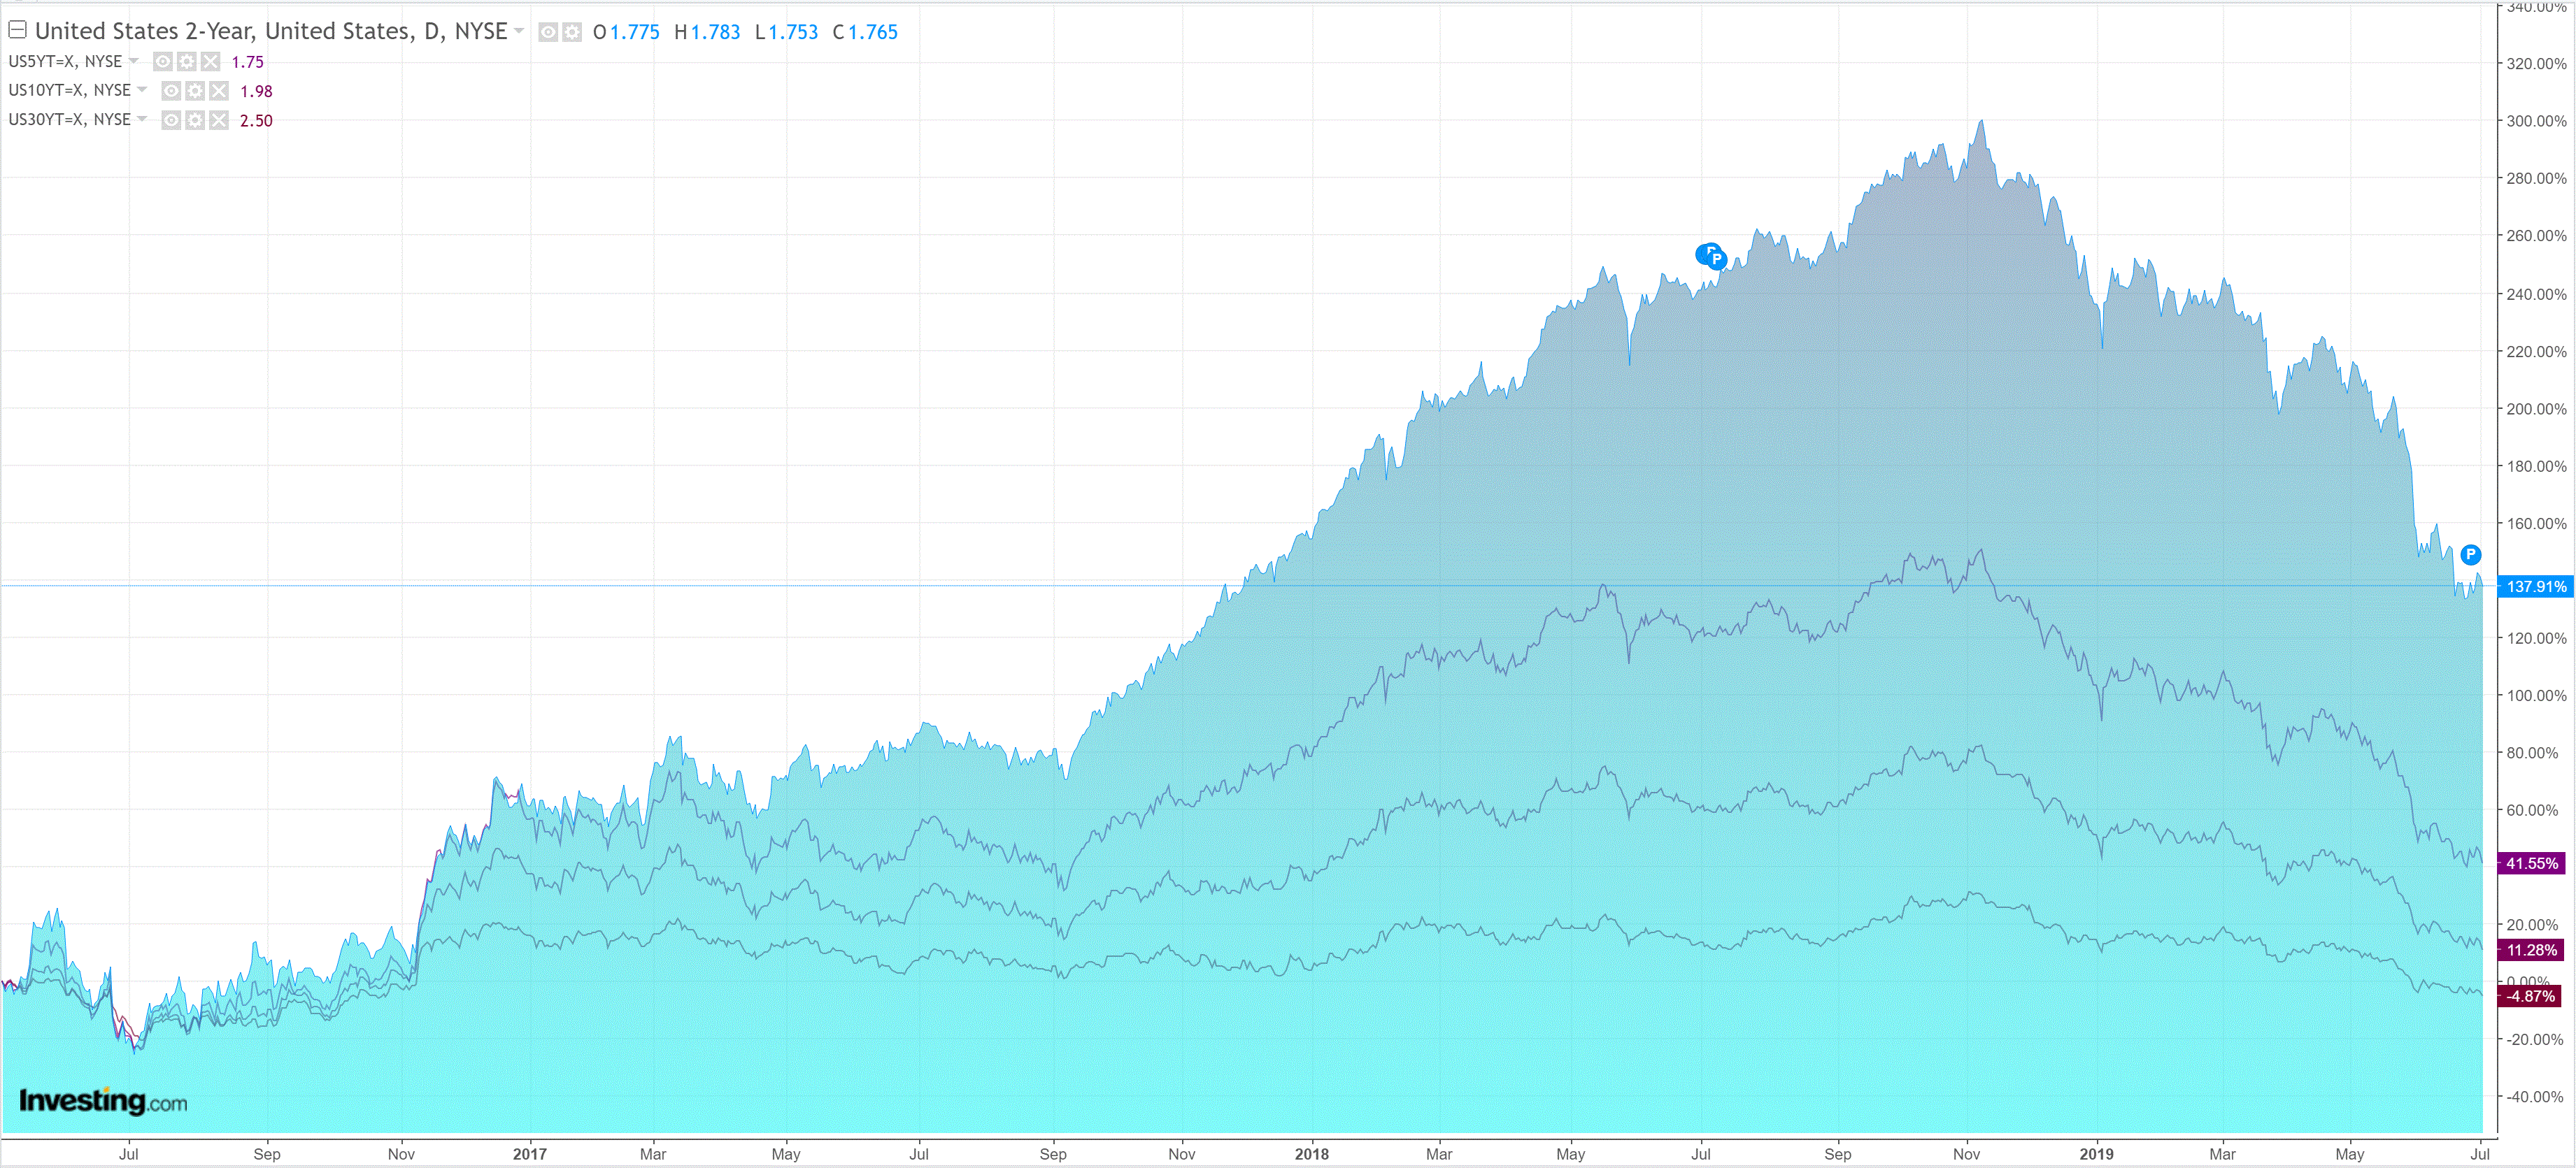Click the blue P marker near July 2019

pos(2470,554)
